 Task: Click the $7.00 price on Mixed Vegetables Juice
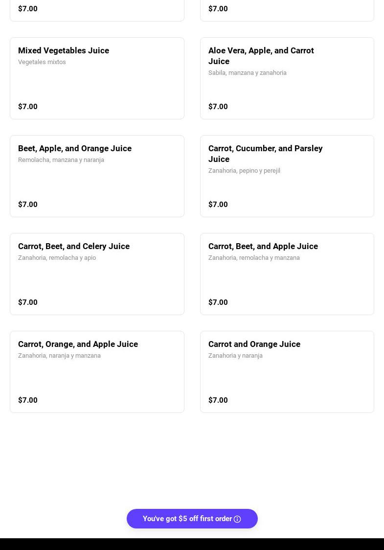click(28, 107)
